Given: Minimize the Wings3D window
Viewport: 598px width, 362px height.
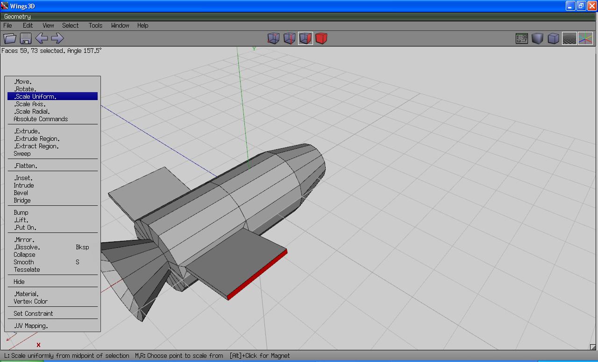Looking at the screenshot, I should coord(570,6).
